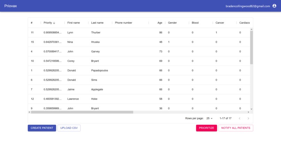Image resolution: width=281 pixels, height=151 pixels.
Task: Sort by Blood column header
Action: [x=195, y=23]
